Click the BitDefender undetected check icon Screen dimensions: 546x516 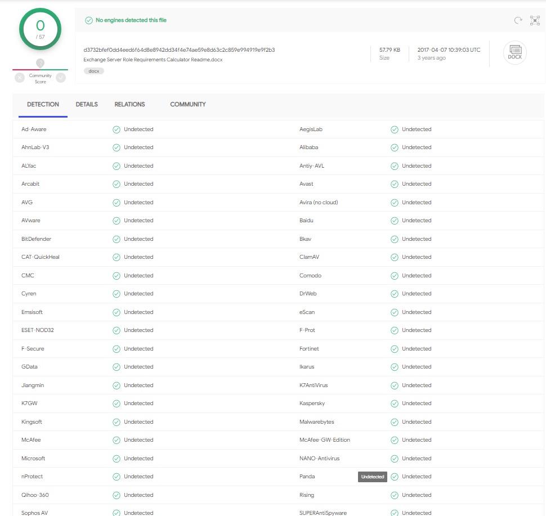117,239
